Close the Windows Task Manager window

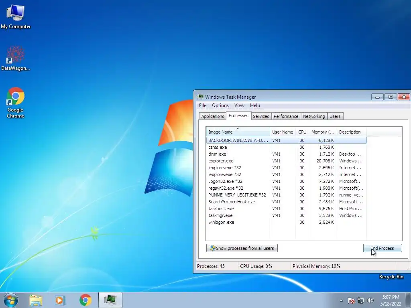click(404, 97)
